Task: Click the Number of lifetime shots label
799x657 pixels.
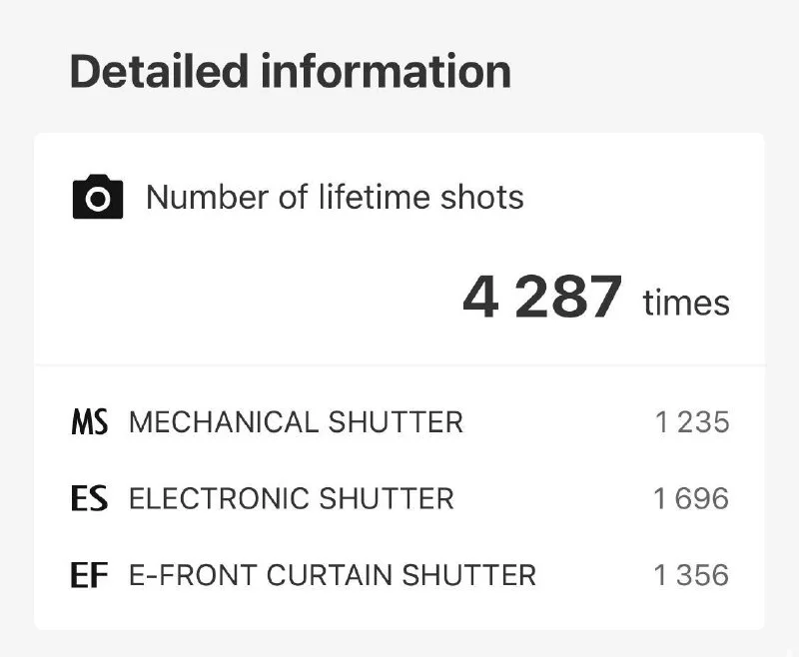Action: point(335,197)
